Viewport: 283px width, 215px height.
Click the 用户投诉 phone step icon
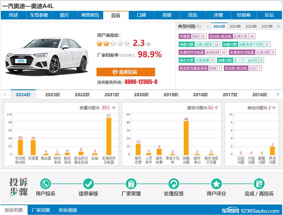tap(45, 184)
